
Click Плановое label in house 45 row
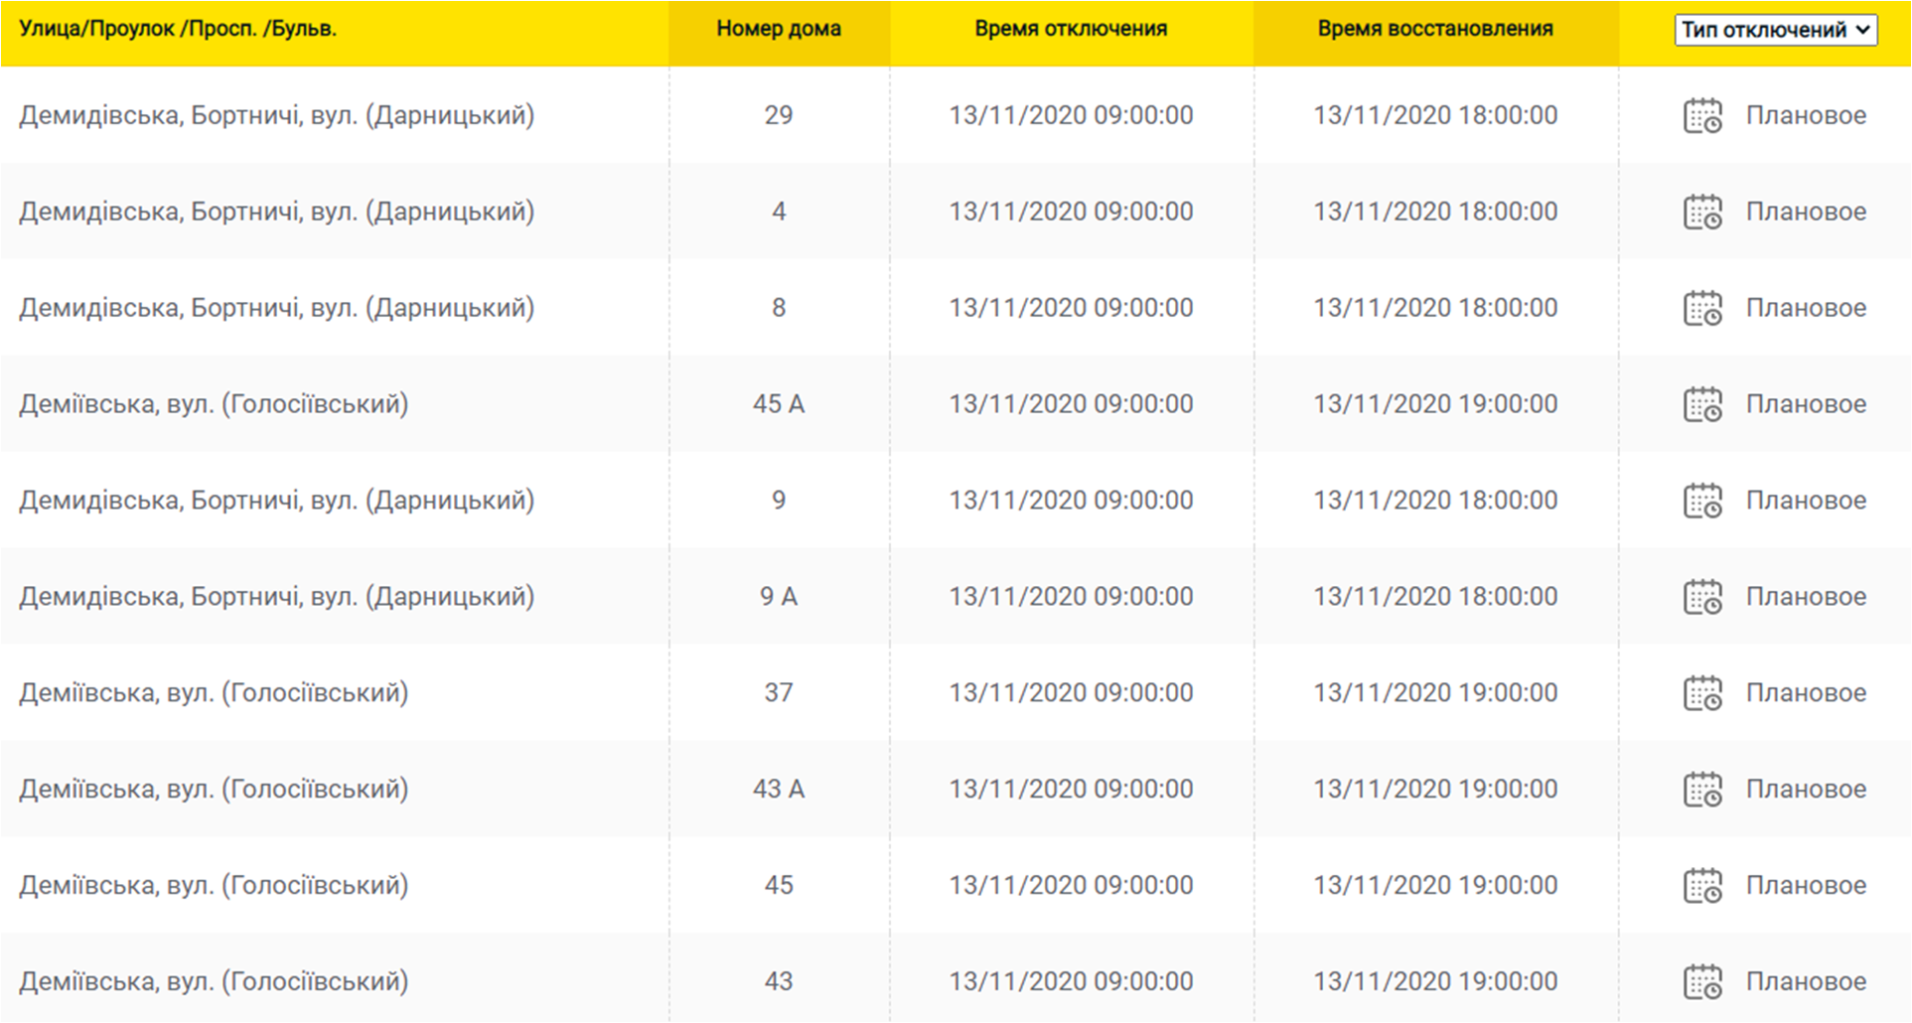[x=1806, y=885]
